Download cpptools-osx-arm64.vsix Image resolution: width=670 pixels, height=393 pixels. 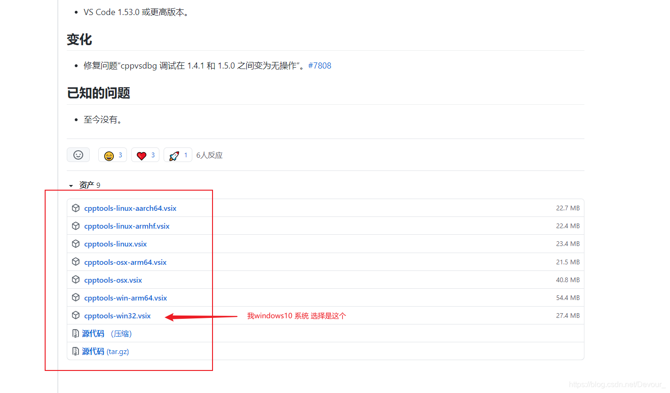125,262
